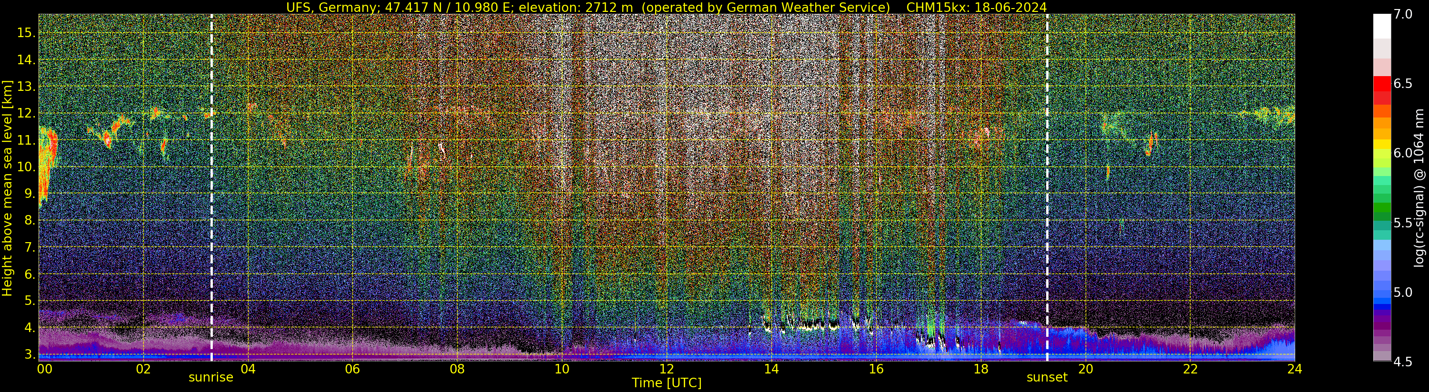Screen dimensions: 1429x392
Task: Click the '13.' height tick label
Action: click(x=26, y=86)
